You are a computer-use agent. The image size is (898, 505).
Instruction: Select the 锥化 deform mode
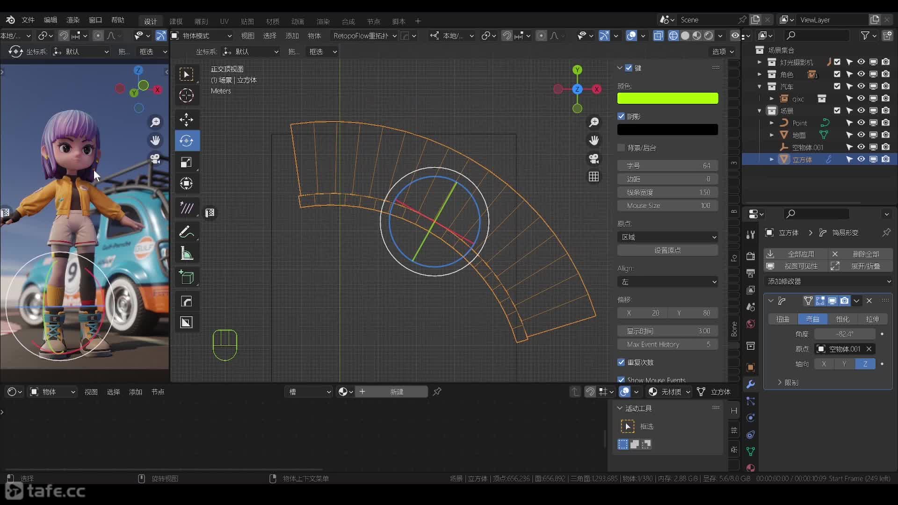843,319
